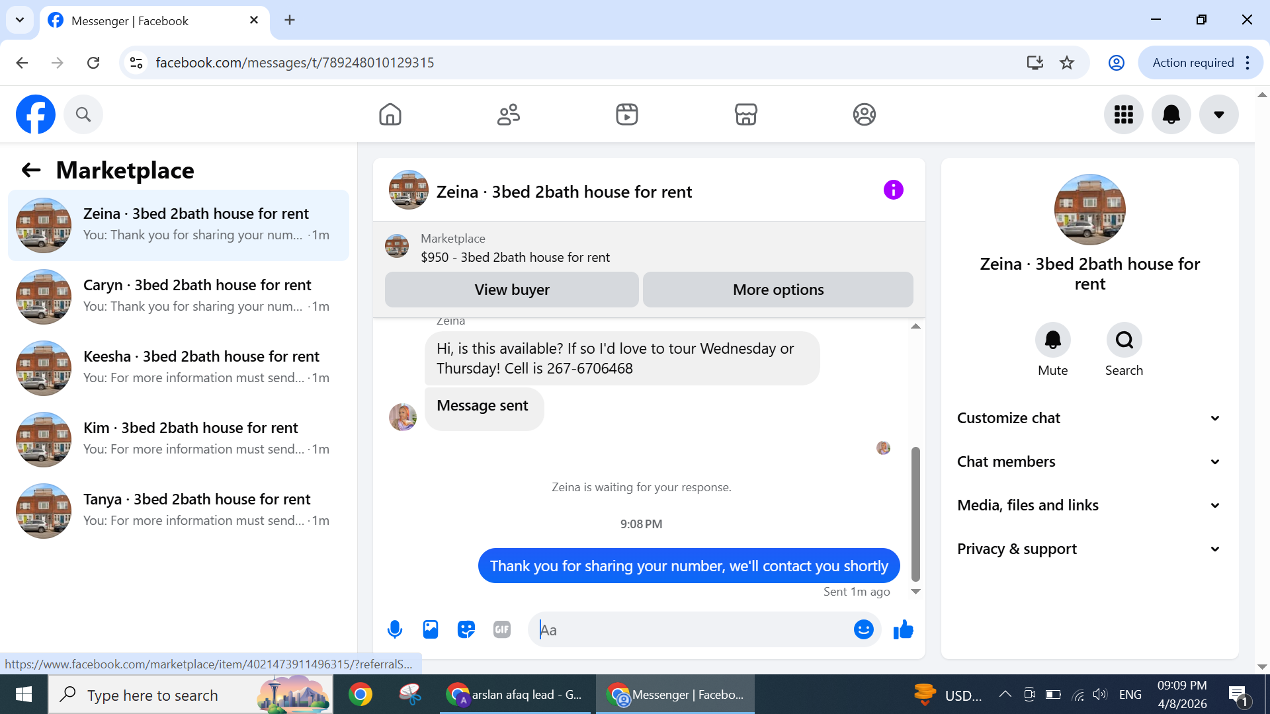Open the Facebook notifications bell
The image size is (1270, 714).
click(x=1171, y=114)
